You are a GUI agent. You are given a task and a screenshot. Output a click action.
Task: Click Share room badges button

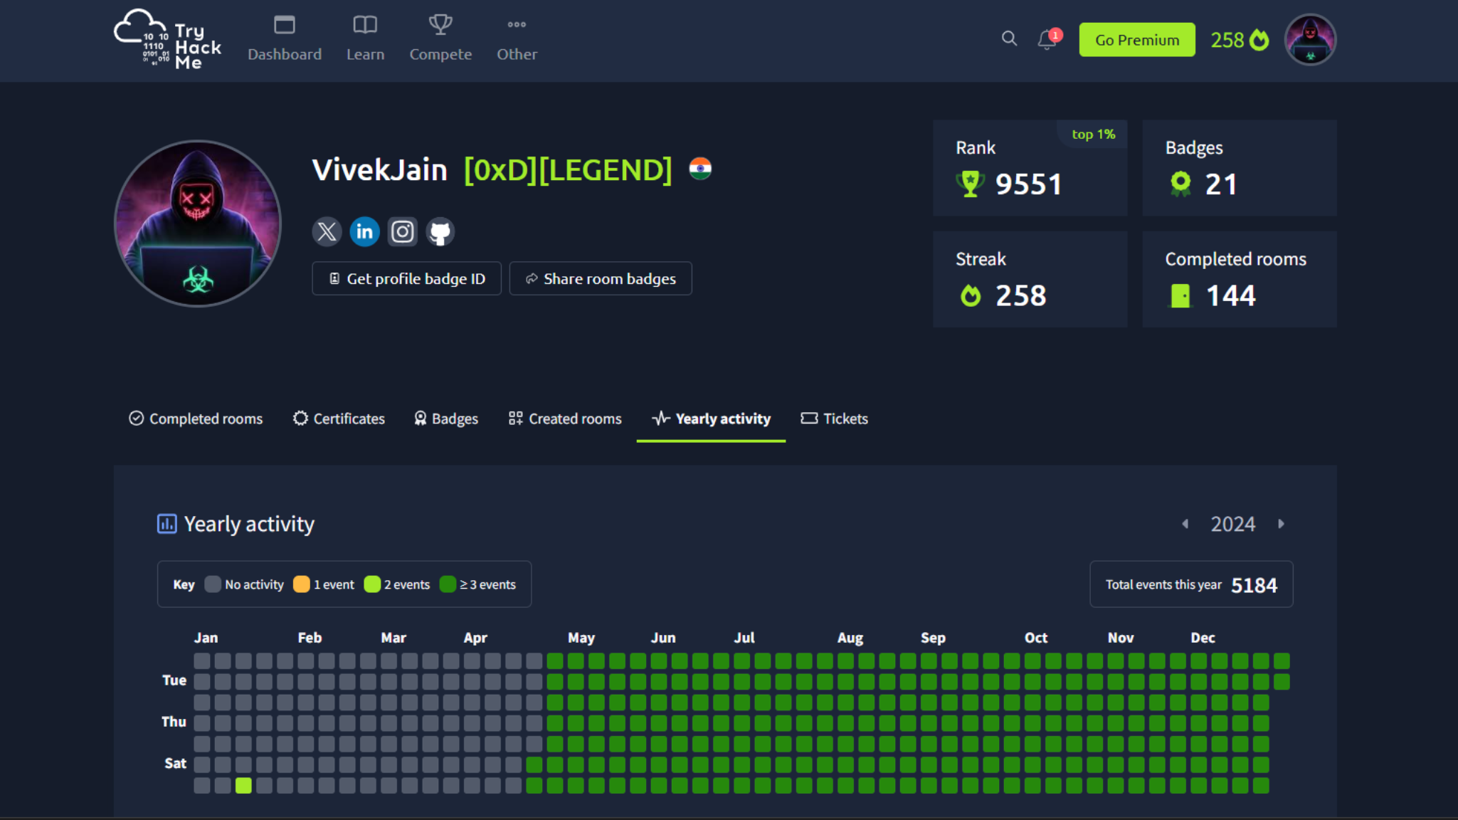pos(601,278)
